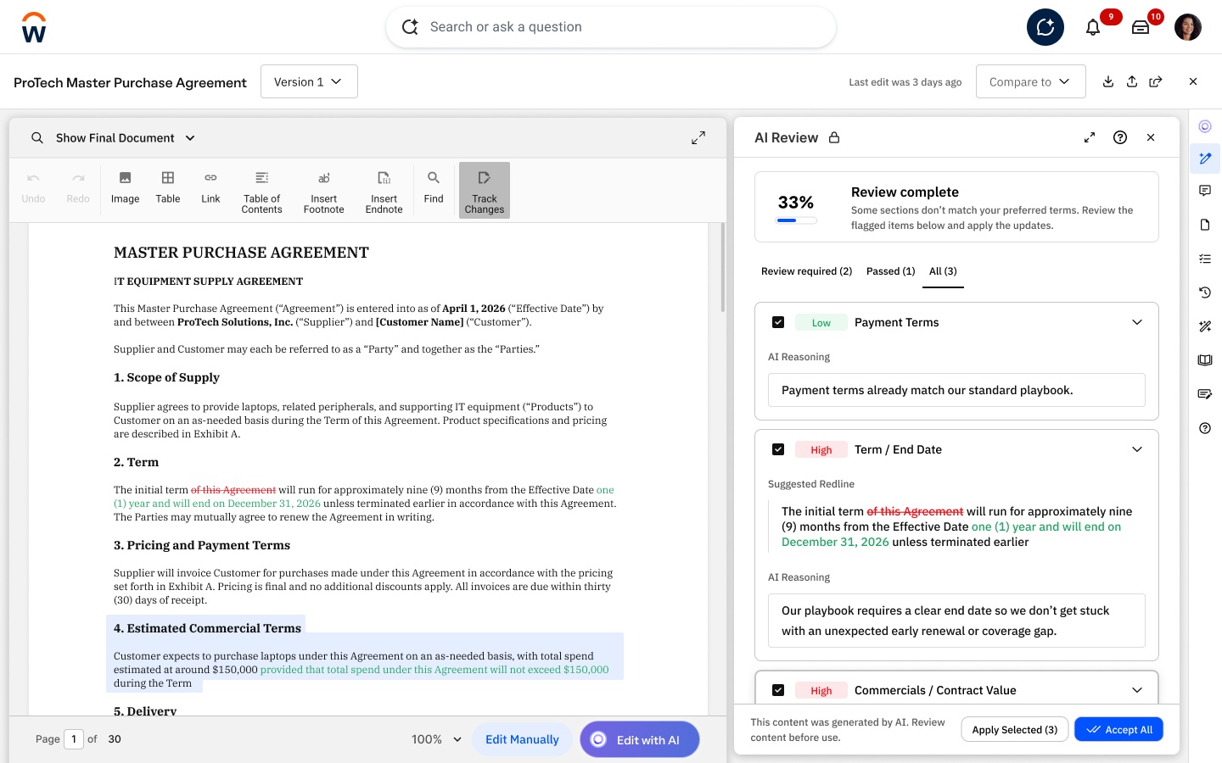The image size is (1222, 763).
Task: Open the Find tool in the editor toolbar
Action: coord(433,187)
